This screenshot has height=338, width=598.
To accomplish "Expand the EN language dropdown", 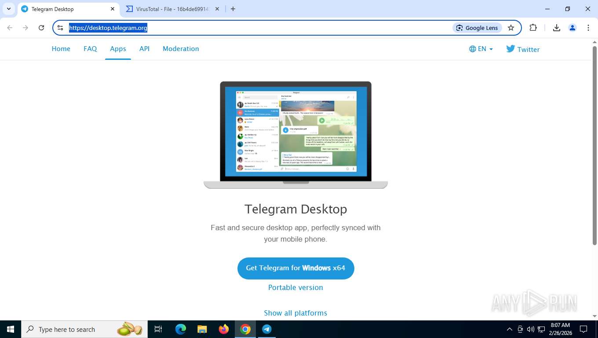I will [481, 49].
